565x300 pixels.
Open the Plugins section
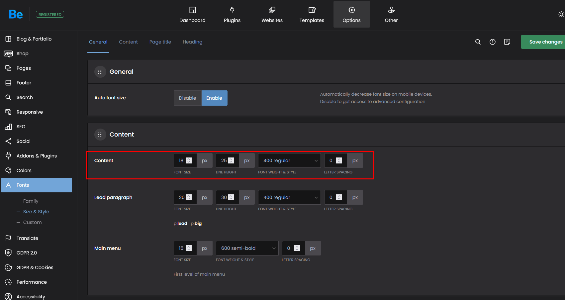coord(232,15)
